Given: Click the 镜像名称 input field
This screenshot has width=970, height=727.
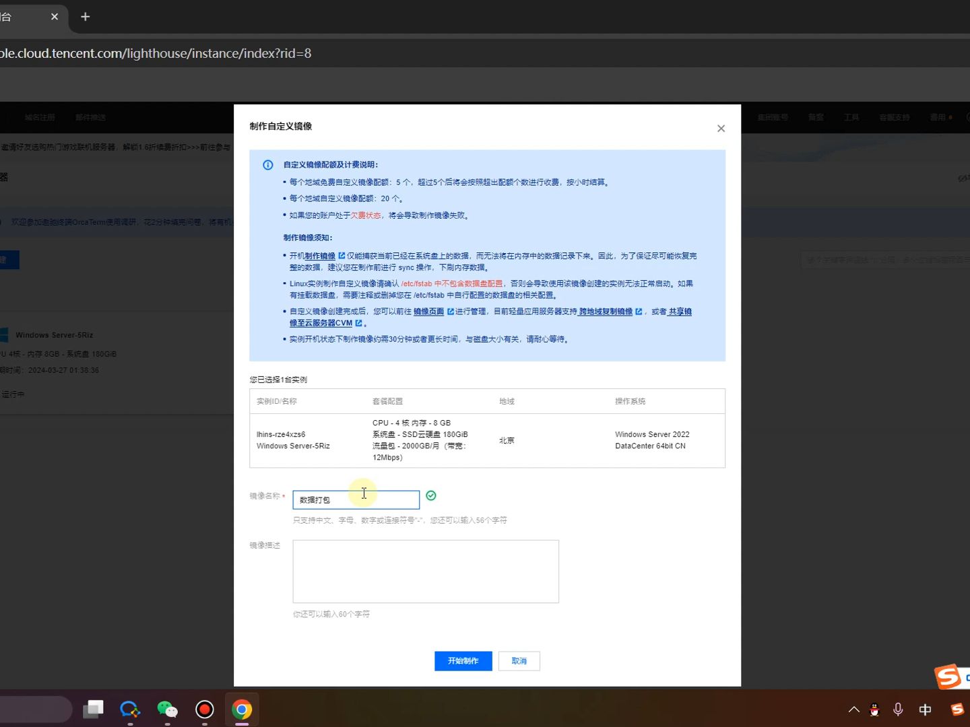Looking at the screenshot, I should tap(356, 499).
